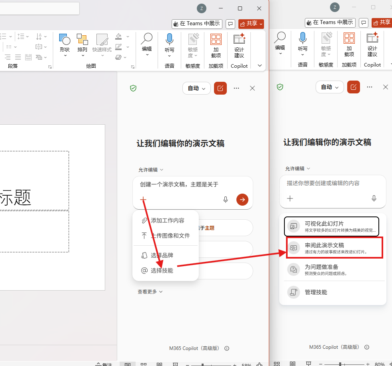Expand 自动 dropdown in skills-list window
The image size is (392, 366).
pos(330,87)
